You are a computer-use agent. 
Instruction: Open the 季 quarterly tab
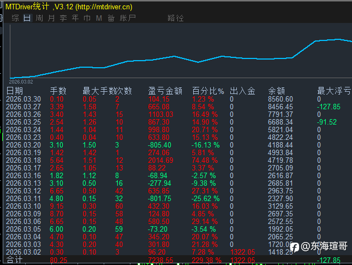point(63,18)
